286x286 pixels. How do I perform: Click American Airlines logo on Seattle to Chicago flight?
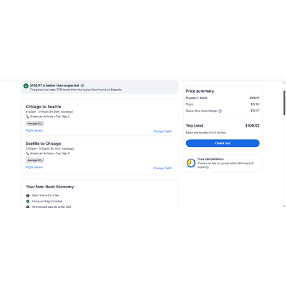coord(27,153)
